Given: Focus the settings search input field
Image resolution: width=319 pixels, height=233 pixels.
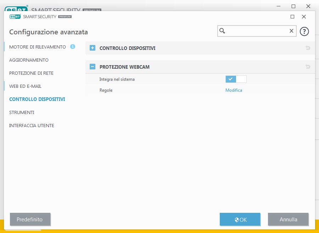Looking at the screenshot, I should tap(257, 31).
